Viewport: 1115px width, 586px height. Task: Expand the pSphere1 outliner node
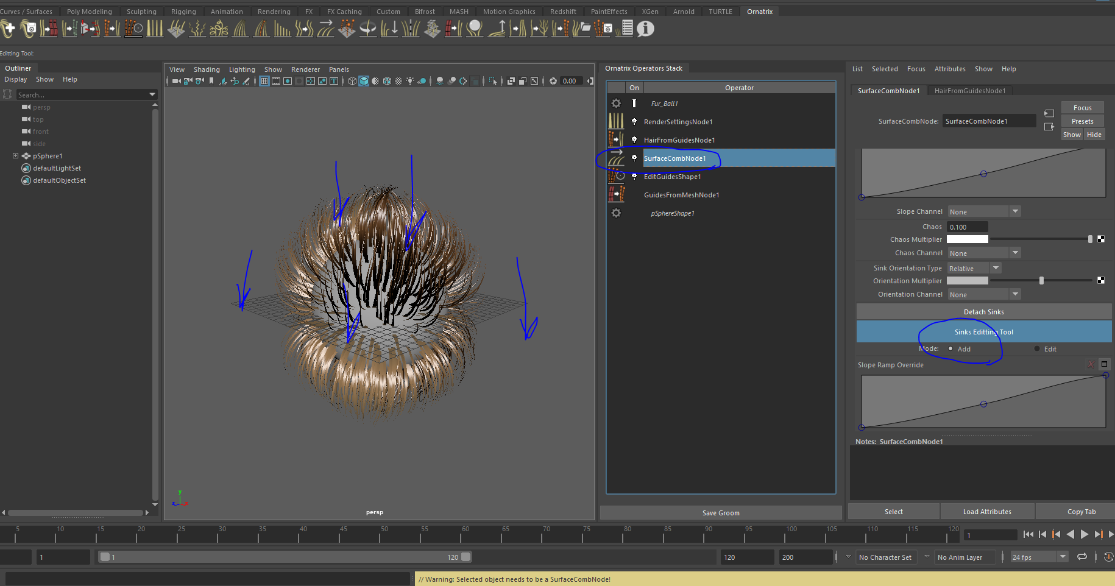(x=16, y=156)
